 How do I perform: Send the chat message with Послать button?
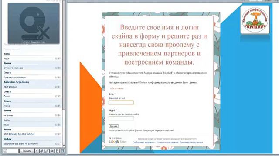tap(27, 151)
